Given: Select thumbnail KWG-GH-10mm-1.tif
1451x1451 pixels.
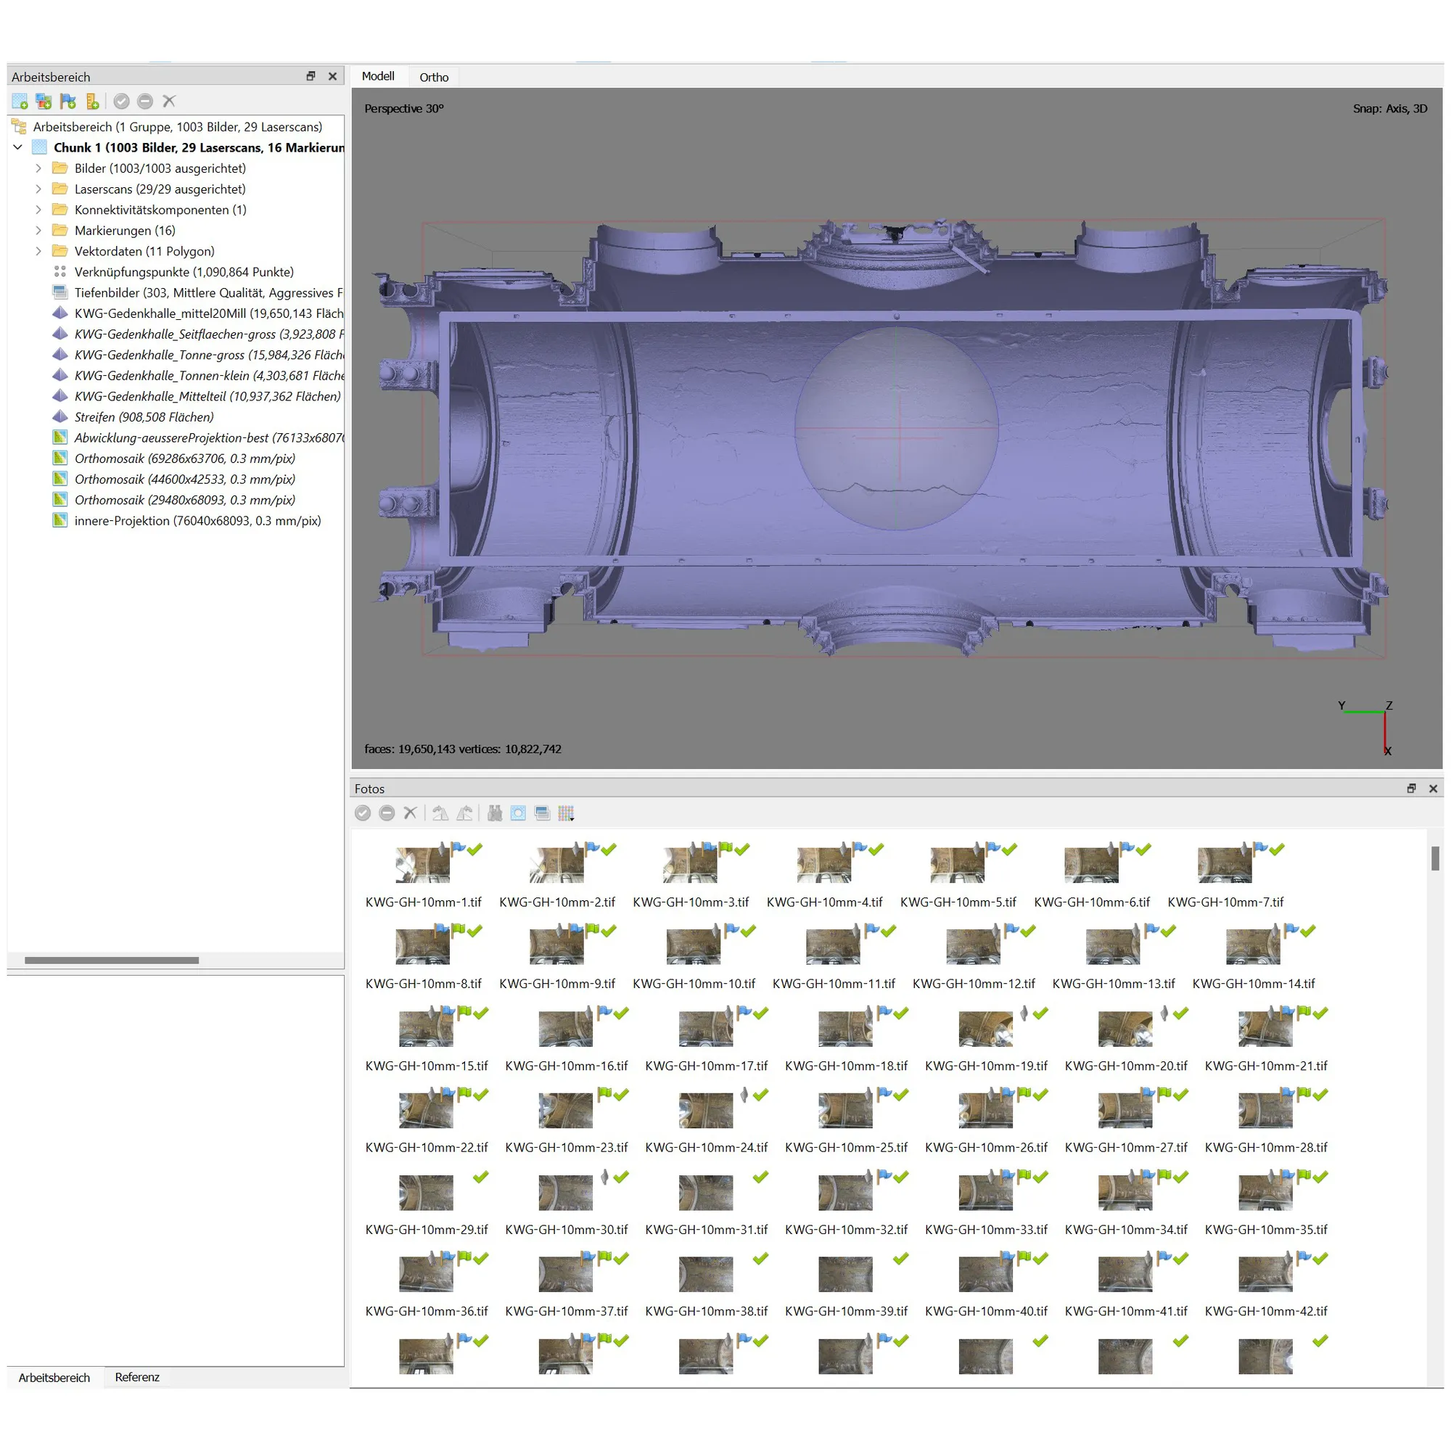Looking at the screenshot, I should 423,865.
